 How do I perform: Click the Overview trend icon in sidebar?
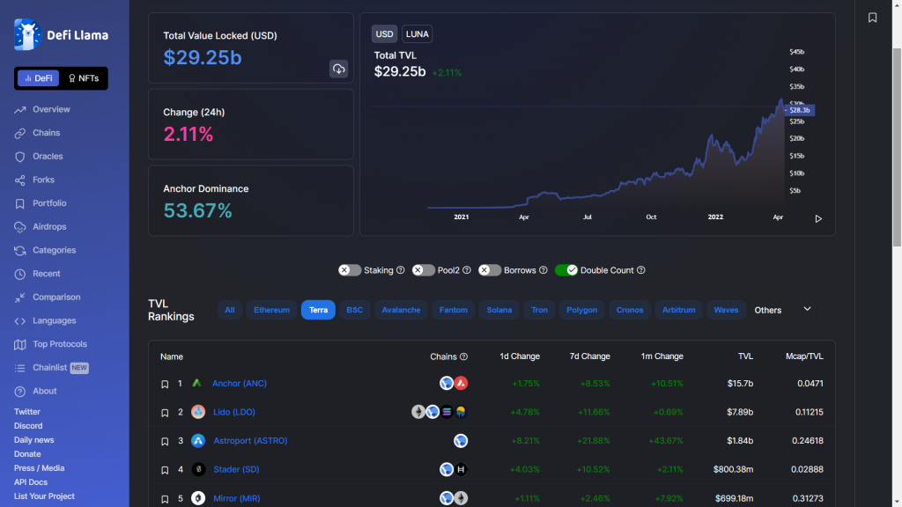pos(20,109)
